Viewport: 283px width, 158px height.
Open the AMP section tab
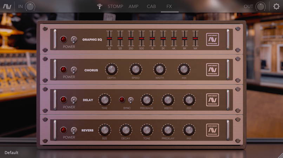[133, 6]
